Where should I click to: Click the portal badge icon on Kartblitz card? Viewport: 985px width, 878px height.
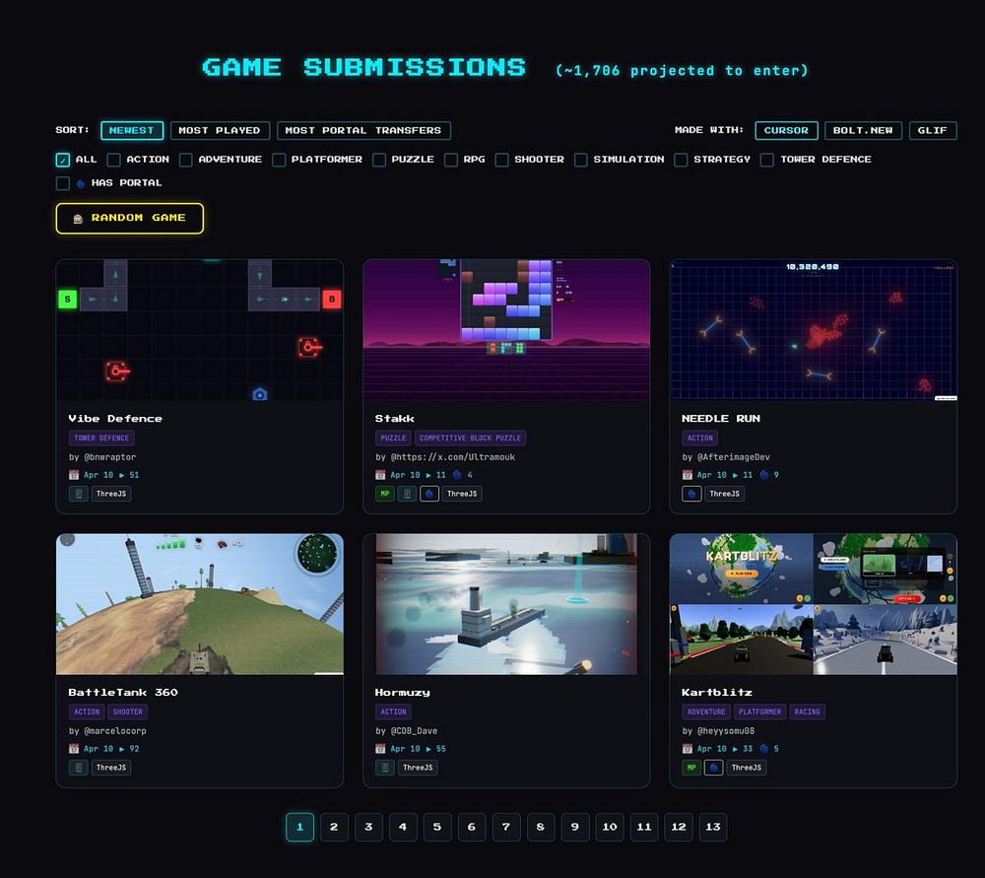(x=713, y=768)
